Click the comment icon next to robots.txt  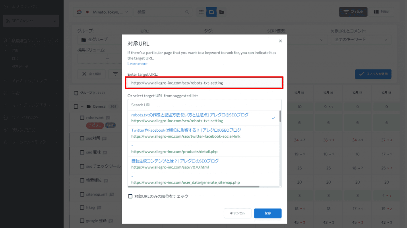coord(108,118)
